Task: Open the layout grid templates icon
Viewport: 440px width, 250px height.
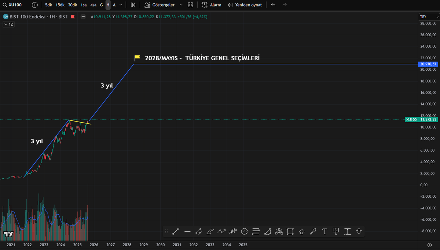Action: pos(190,5)
